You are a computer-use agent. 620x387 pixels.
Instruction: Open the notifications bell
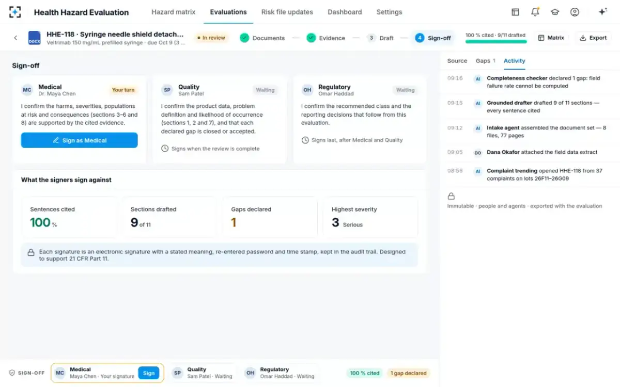pos(535,12)
